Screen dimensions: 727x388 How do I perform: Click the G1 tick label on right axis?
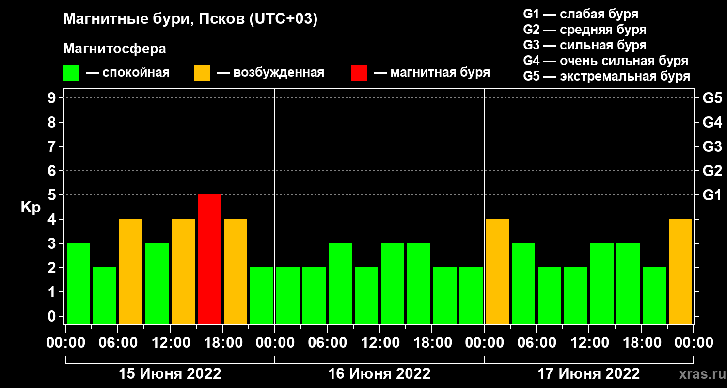click(712, 195)
